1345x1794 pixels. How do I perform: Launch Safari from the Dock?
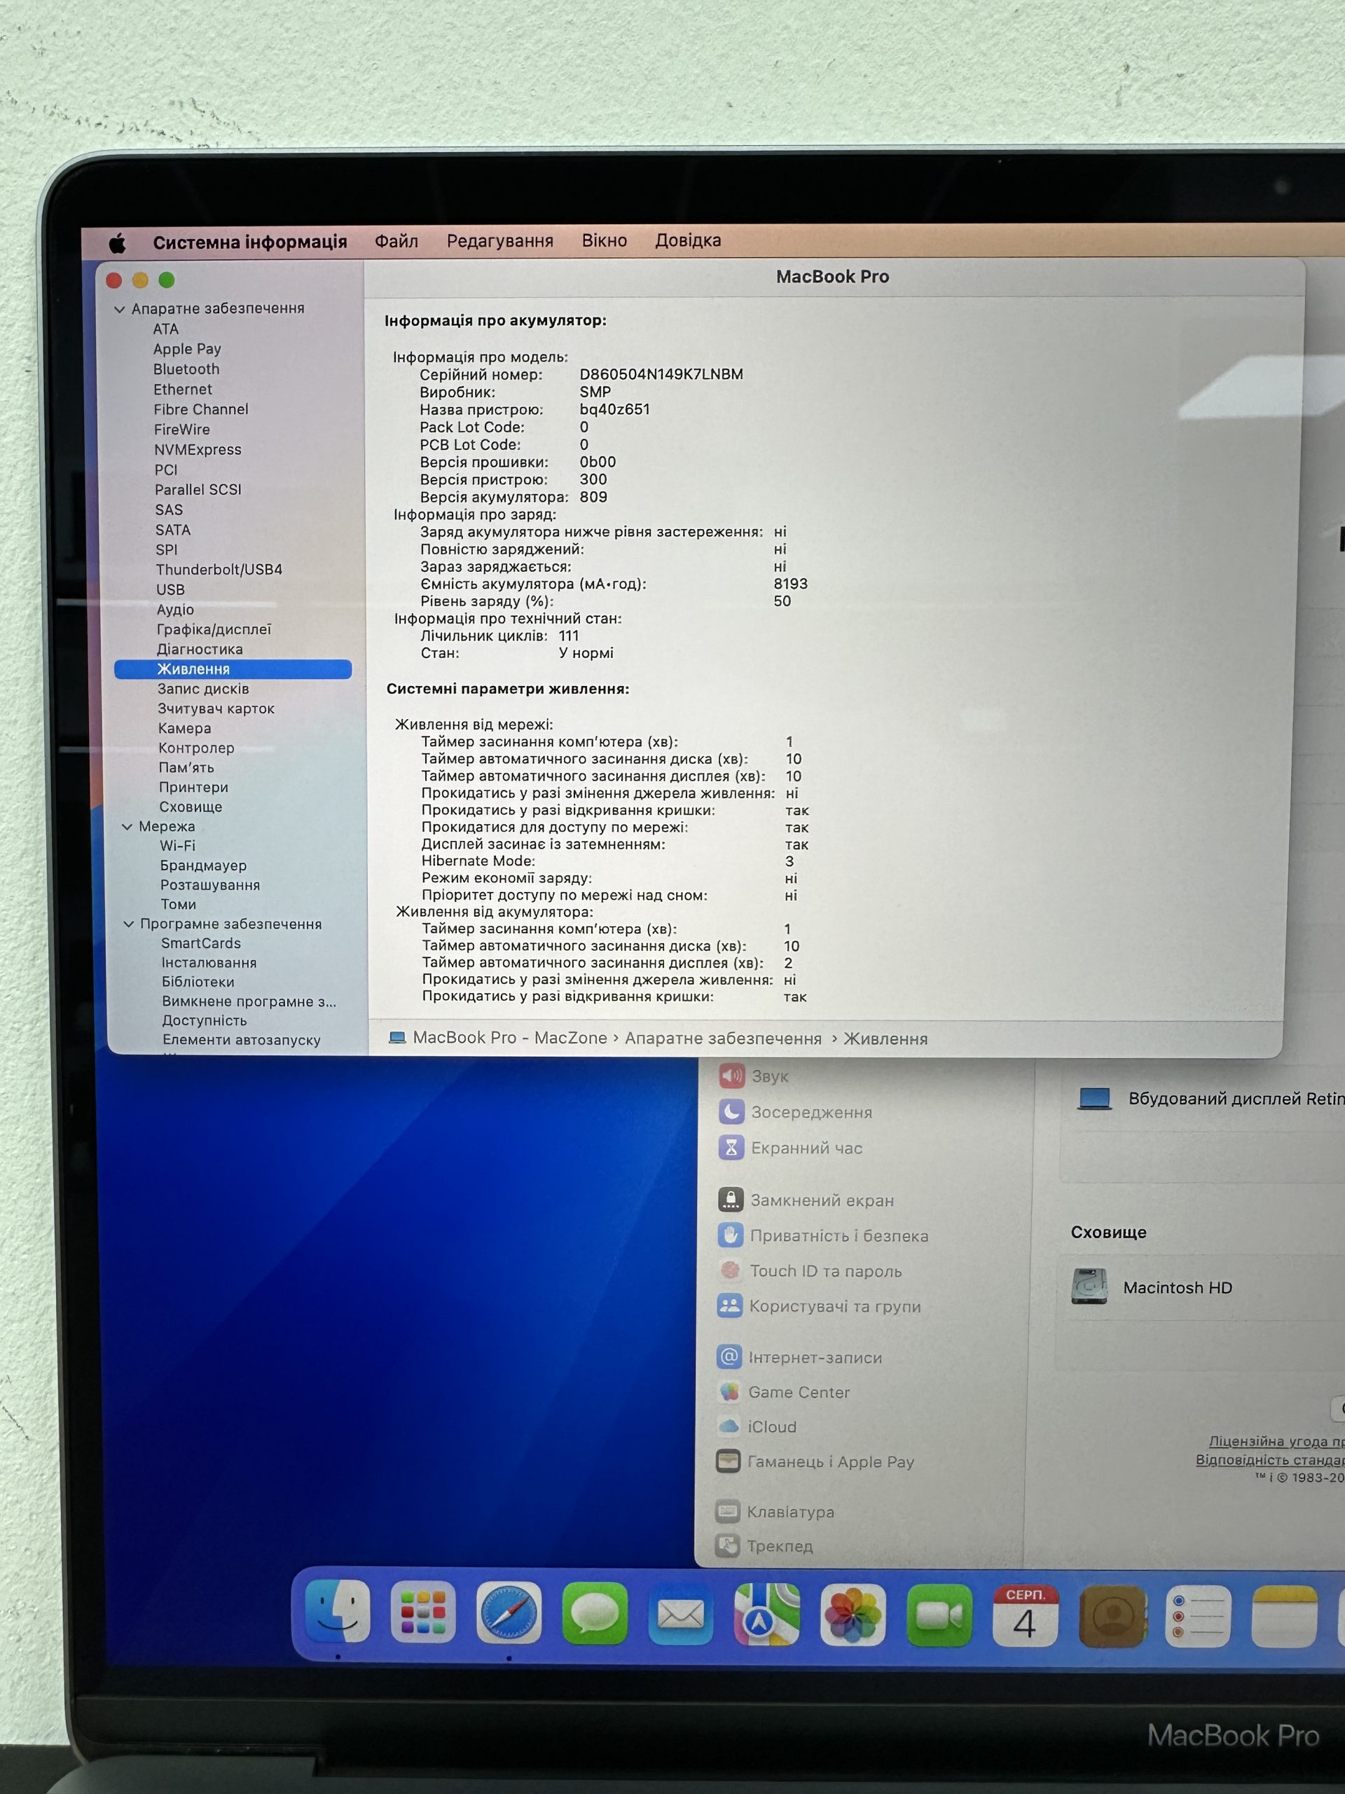pos(509,1613)
